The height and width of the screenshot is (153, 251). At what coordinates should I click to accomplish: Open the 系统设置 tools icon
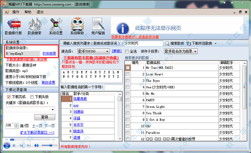tap(56, 26)
